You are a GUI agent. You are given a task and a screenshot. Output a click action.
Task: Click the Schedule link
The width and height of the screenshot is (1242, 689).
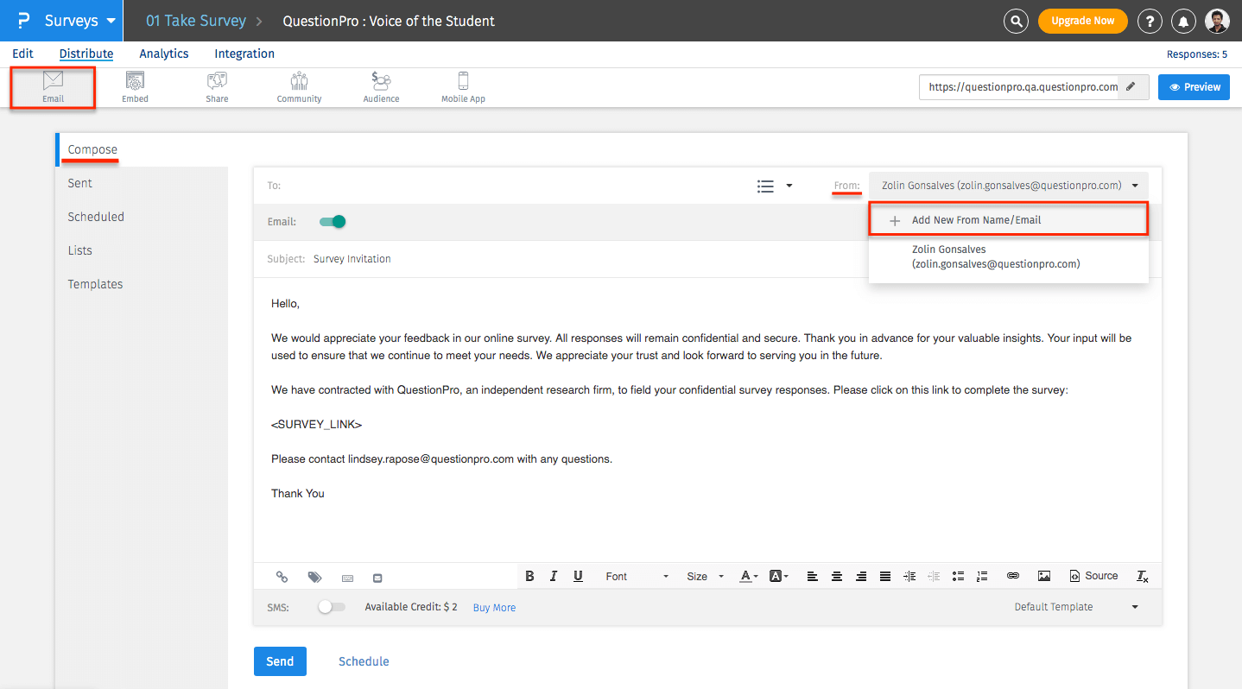pyautogui.click(x=364, y=661)
